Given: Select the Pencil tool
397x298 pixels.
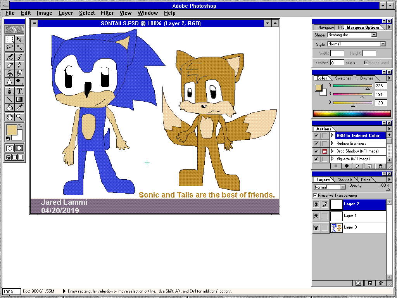Looking at the screenshot, I should tap(19, 65).
